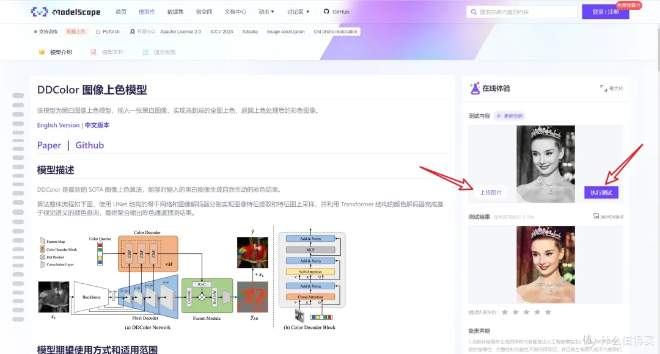Open the Paper link
Image resolution: width=660 pixels, height=354 pixels.
click(50, 145)
